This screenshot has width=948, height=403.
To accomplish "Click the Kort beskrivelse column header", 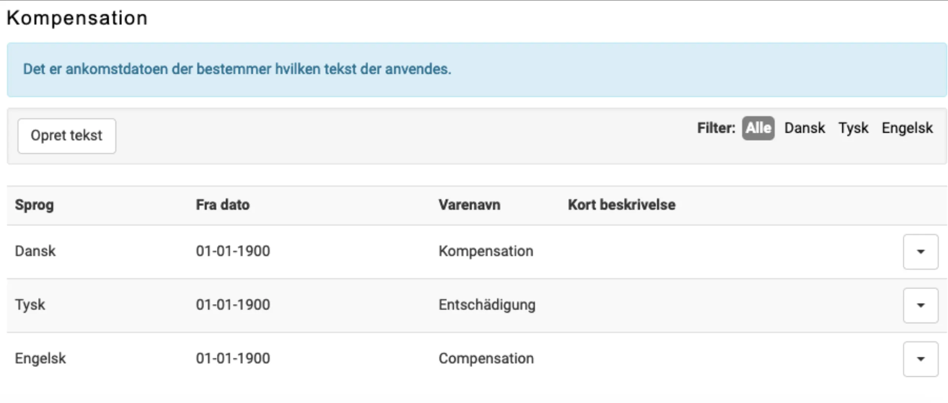I will 621,205.
